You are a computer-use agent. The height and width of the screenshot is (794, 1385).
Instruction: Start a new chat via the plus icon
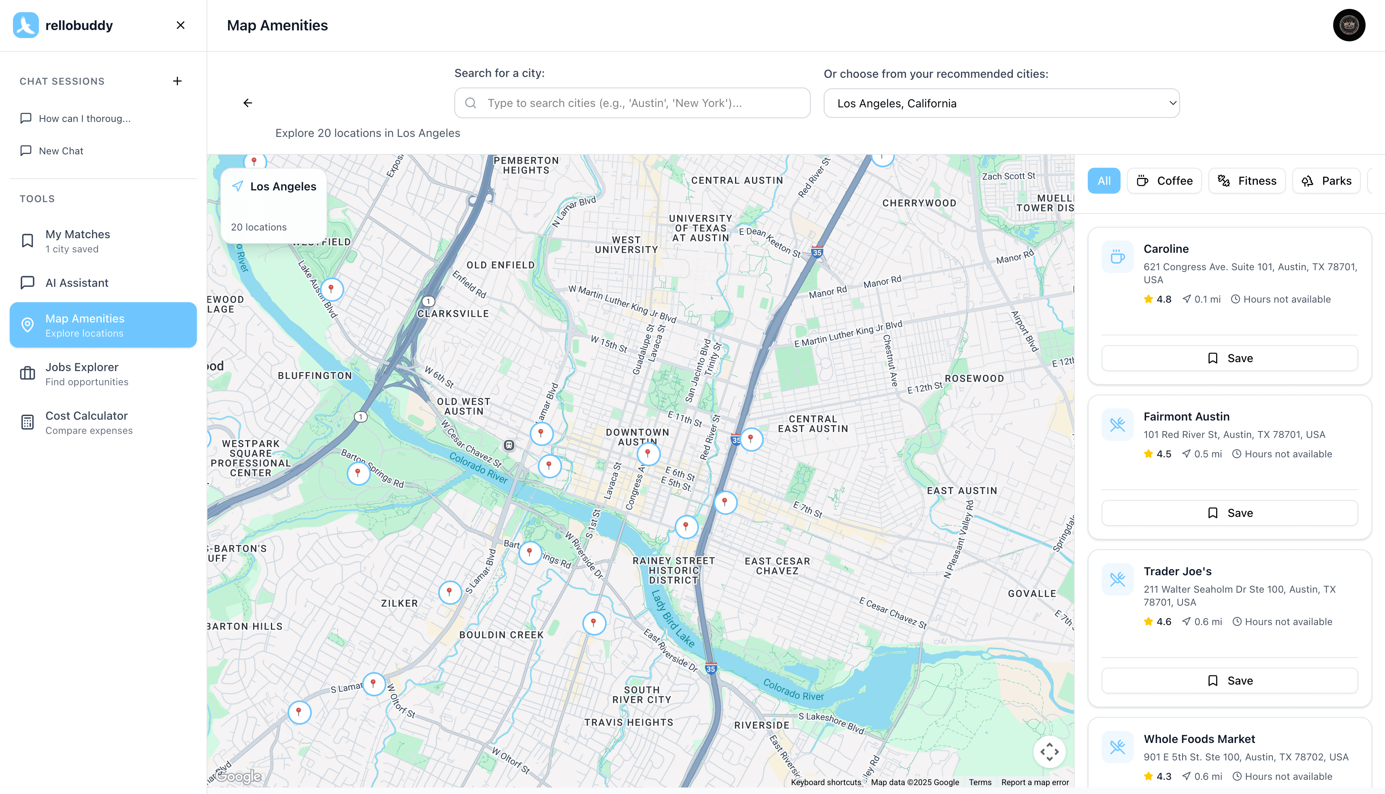(177, 81)
